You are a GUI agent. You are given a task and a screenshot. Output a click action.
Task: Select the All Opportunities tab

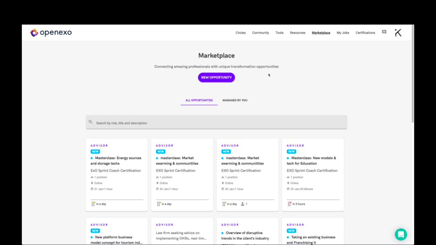click(199, 100)
